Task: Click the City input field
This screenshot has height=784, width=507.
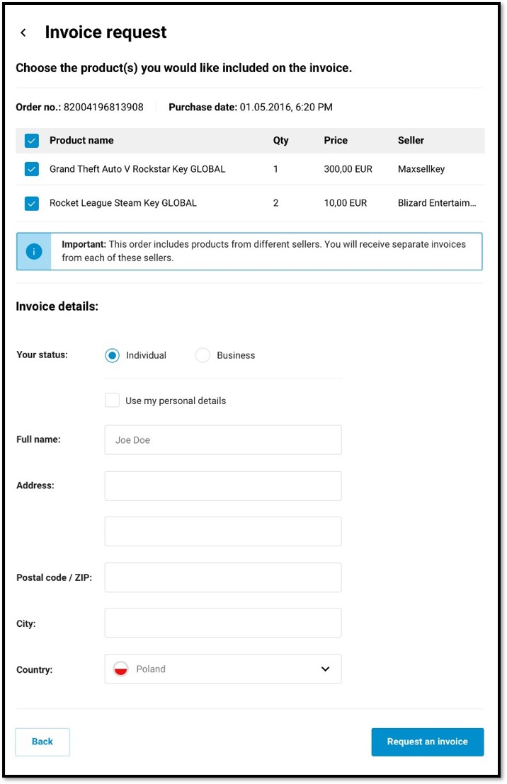Action: pyautogui.click(x=222, y=623)
